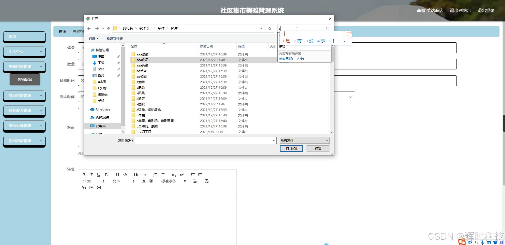This screenshot has height=245, width=505.
Task: Insert an image into the detail editor
Action: click(x=91, y=187)
